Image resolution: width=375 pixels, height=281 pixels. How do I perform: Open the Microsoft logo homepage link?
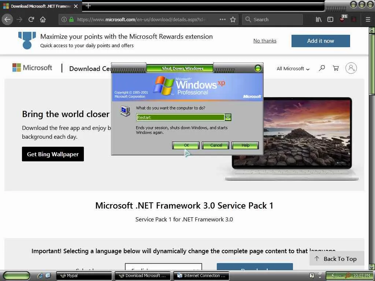point(32,68)
